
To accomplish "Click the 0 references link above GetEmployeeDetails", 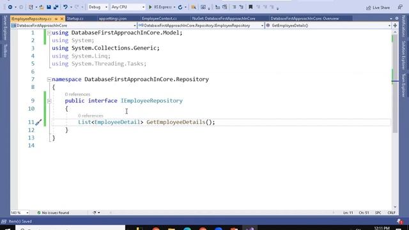I will (91, 116).
